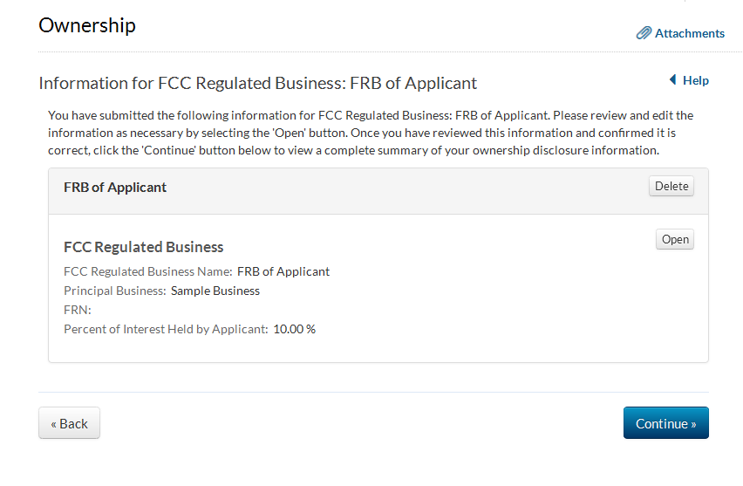Click the Principal Business label
Image resolution: width=743 pixels, height=486 pixels.
pyautogui.click(x=114, y=291)
